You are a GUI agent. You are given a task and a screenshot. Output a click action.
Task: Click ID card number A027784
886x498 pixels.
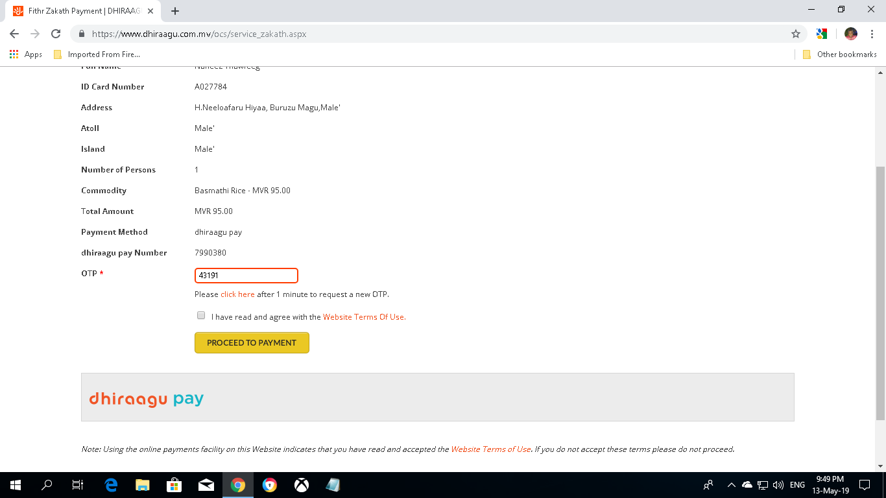[211, 87]
